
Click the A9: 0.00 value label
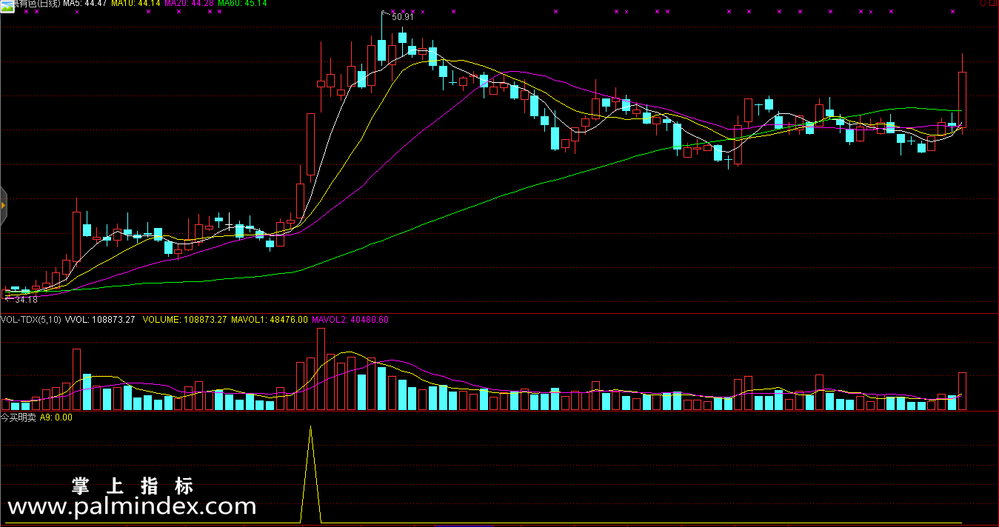[56, 417]
